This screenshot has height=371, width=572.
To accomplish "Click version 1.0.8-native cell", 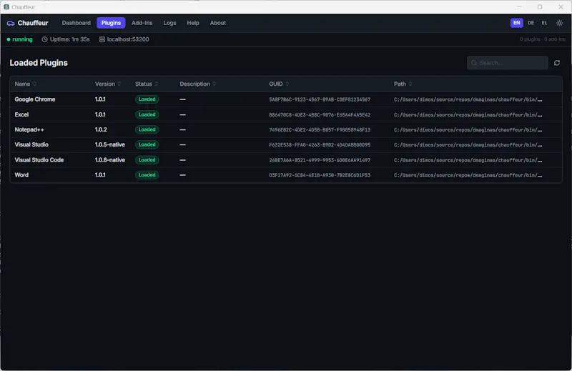I will [110, 160].
